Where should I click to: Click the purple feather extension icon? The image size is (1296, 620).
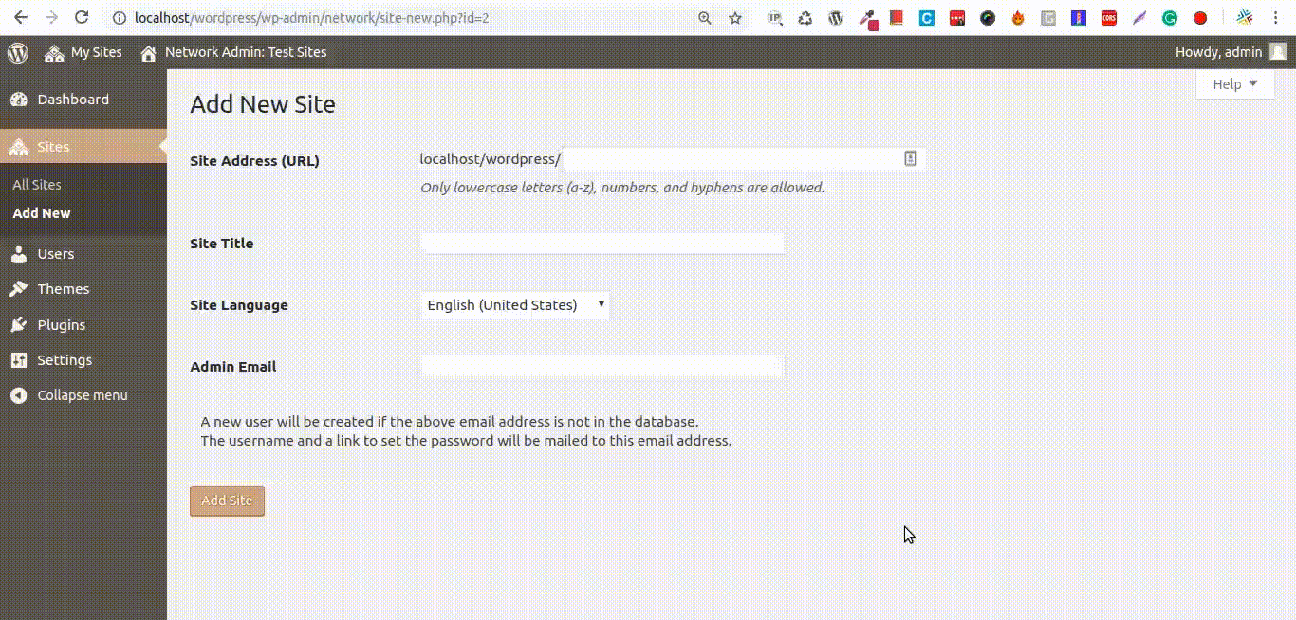pos(1139,18)
